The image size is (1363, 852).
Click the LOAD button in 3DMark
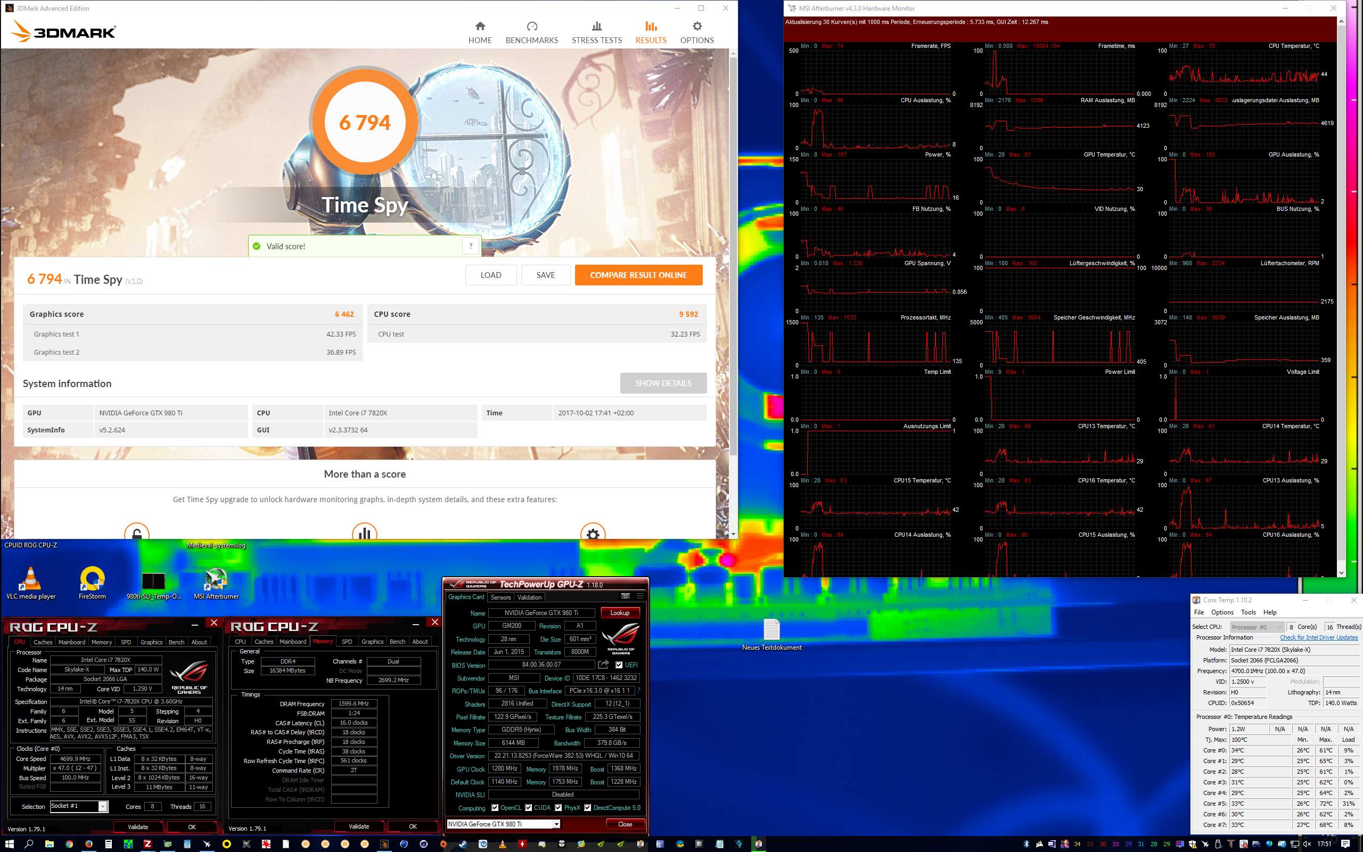490,275
